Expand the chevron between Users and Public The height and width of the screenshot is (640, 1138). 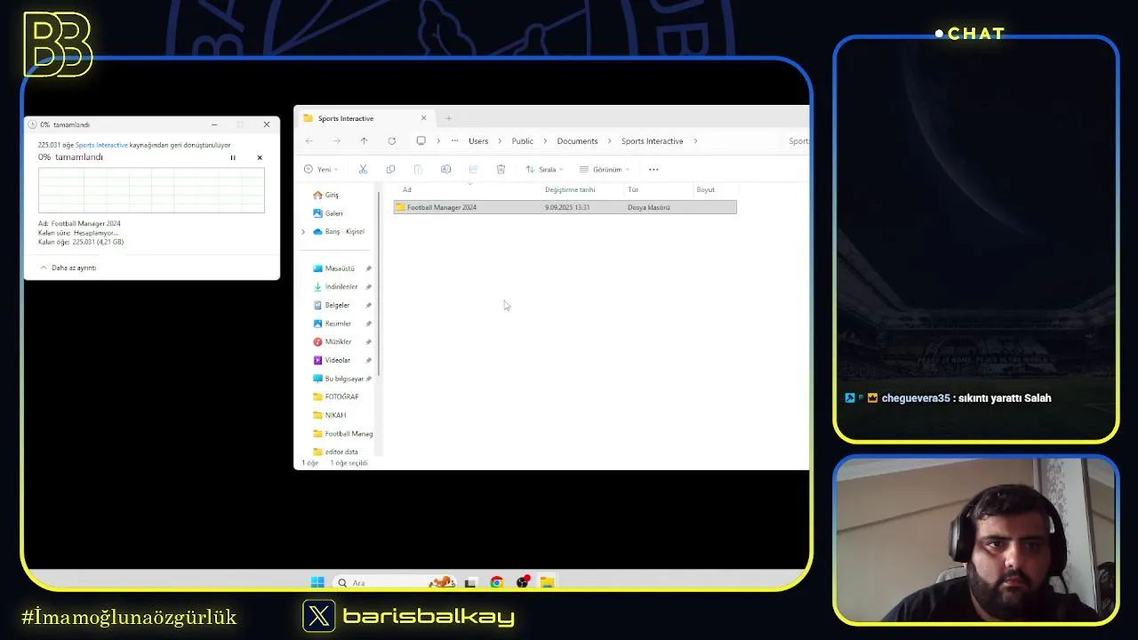pyautogui.click(x=500, y=141)
